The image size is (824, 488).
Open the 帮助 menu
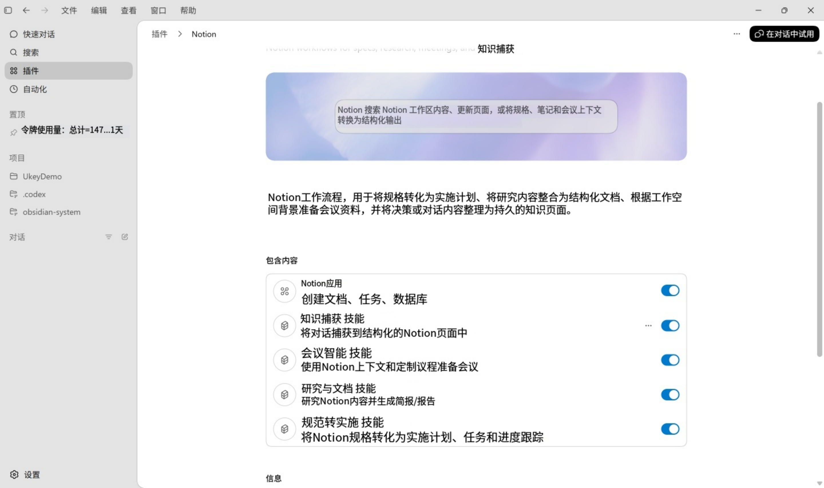coord(188,11)
